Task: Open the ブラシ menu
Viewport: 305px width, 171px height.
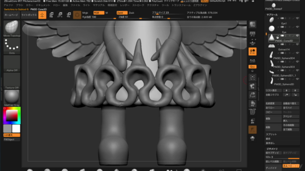Action: coord(20,5)
